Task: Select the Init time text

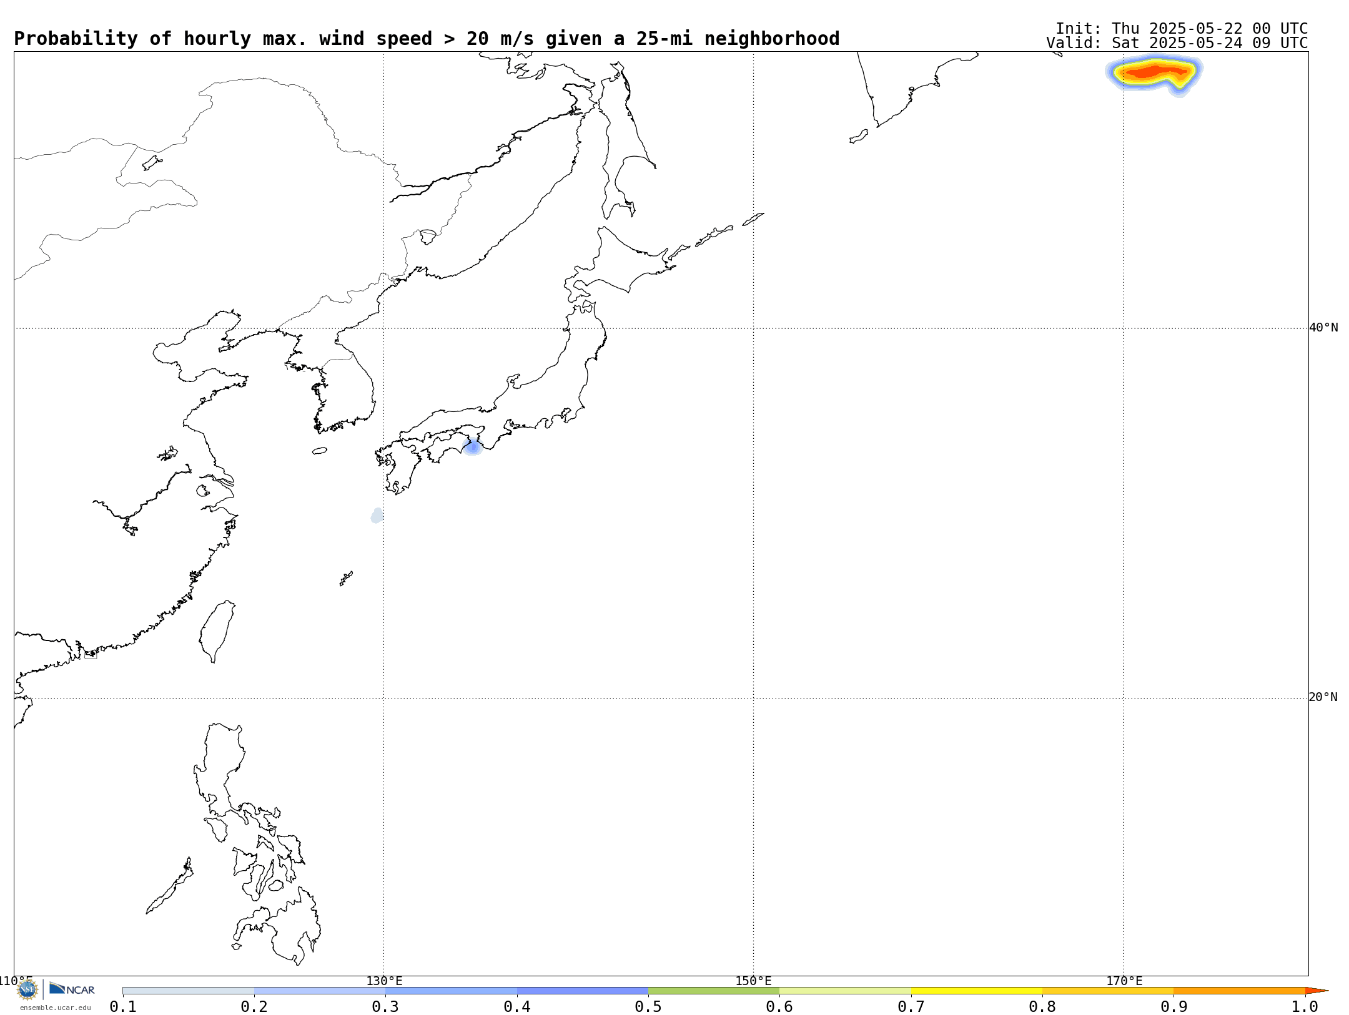Action: click(x=1182, y=29)
